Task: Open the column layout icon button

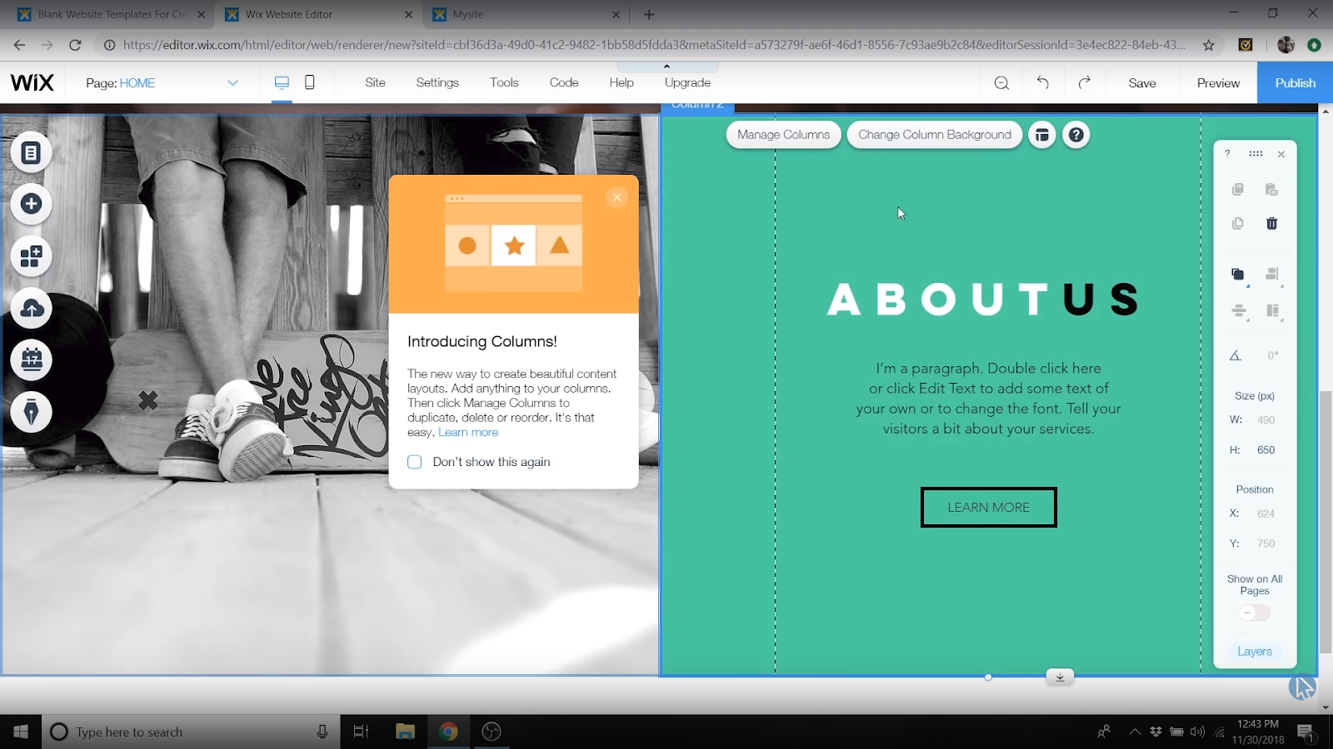Action: point(1042,135)
